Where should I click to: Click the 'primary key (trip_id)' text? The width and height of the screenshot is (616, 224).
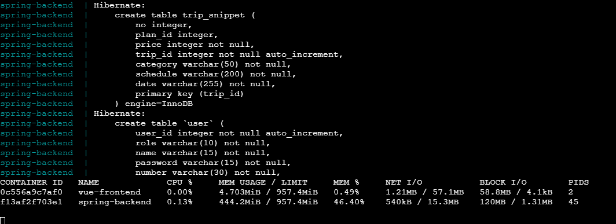(190, 94)
